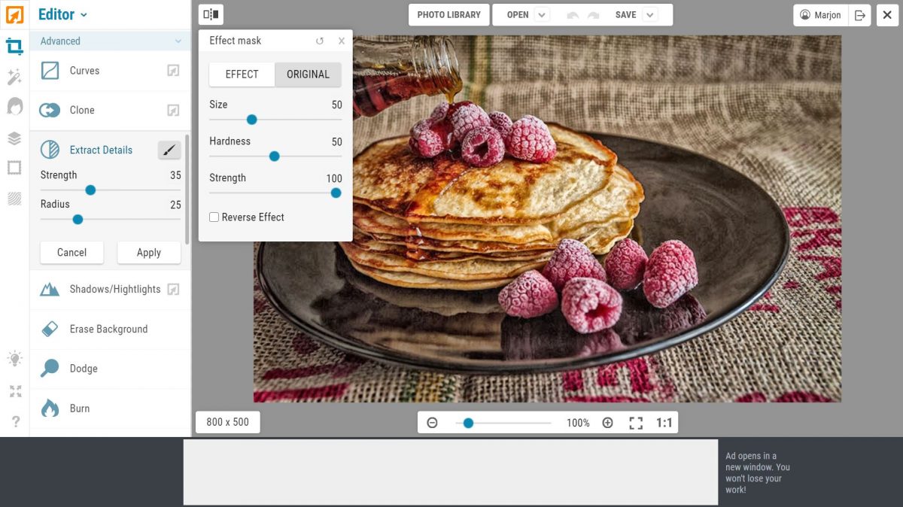
Task: Switch Effect mask to the EFFECT tab
Action: click(x=242, y=74)
